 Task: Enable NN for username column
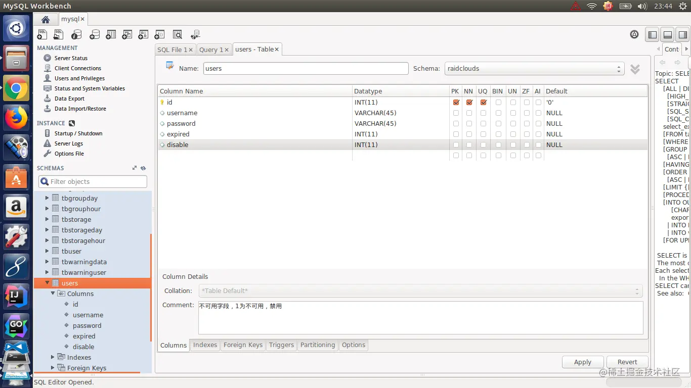pyautogui.click(x=469, y=113)
